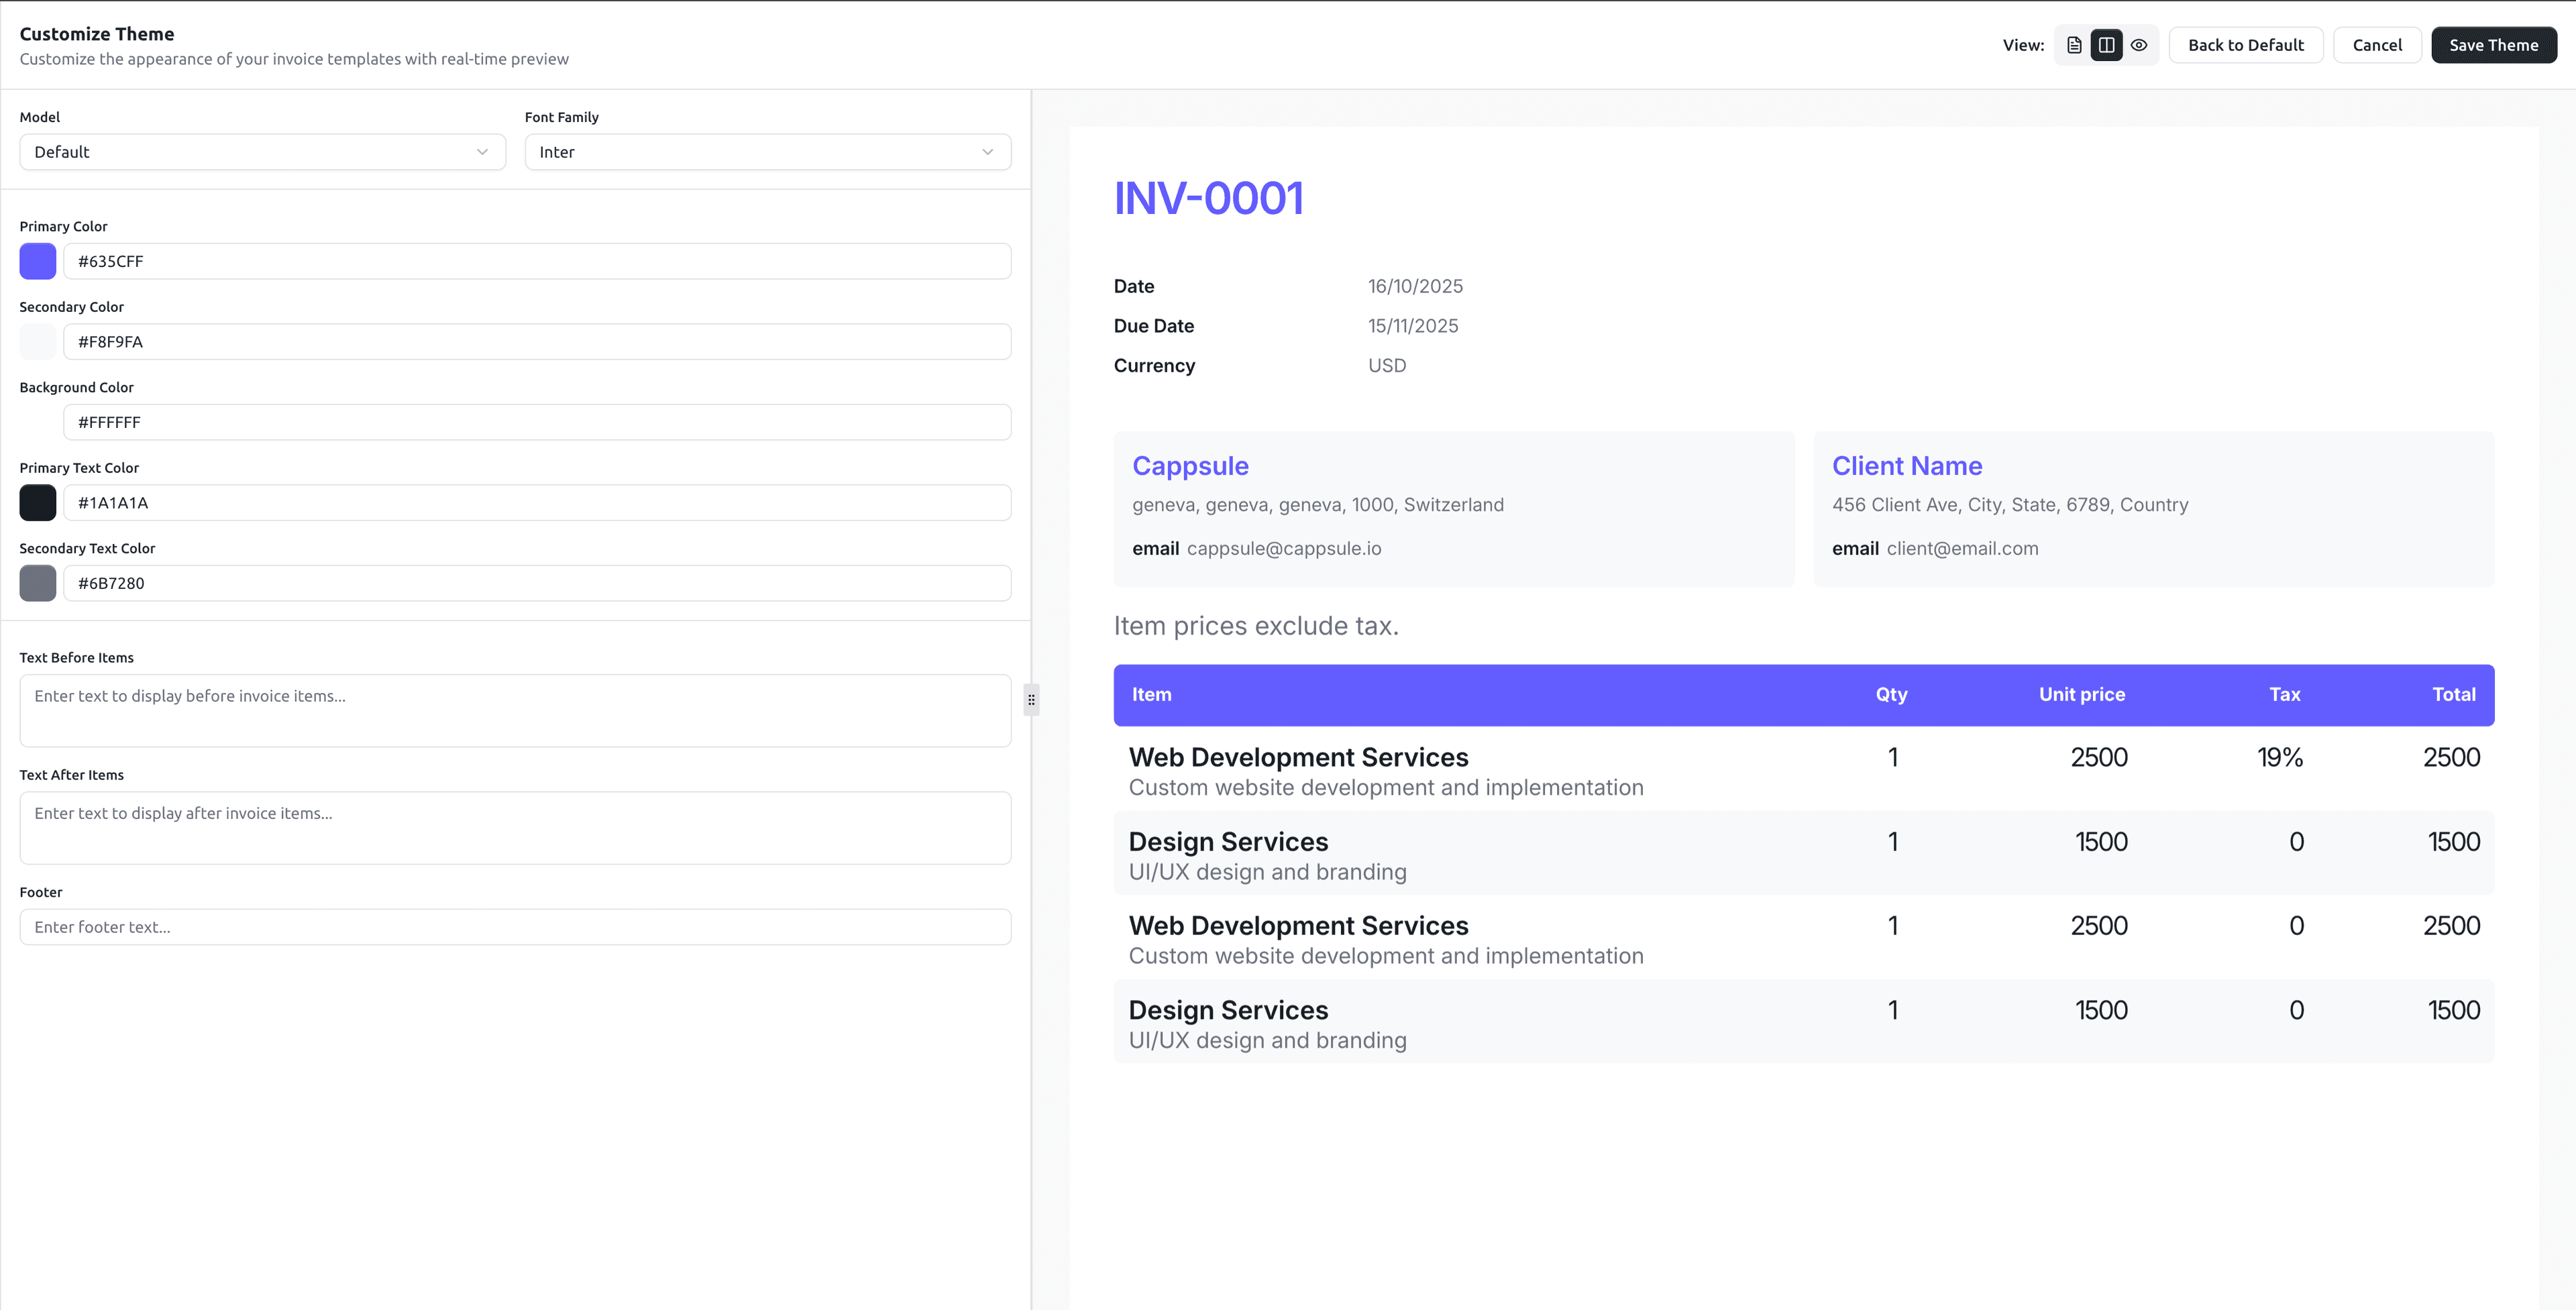
Task: Click the Text After Items textarea
Action: (515, 827)
